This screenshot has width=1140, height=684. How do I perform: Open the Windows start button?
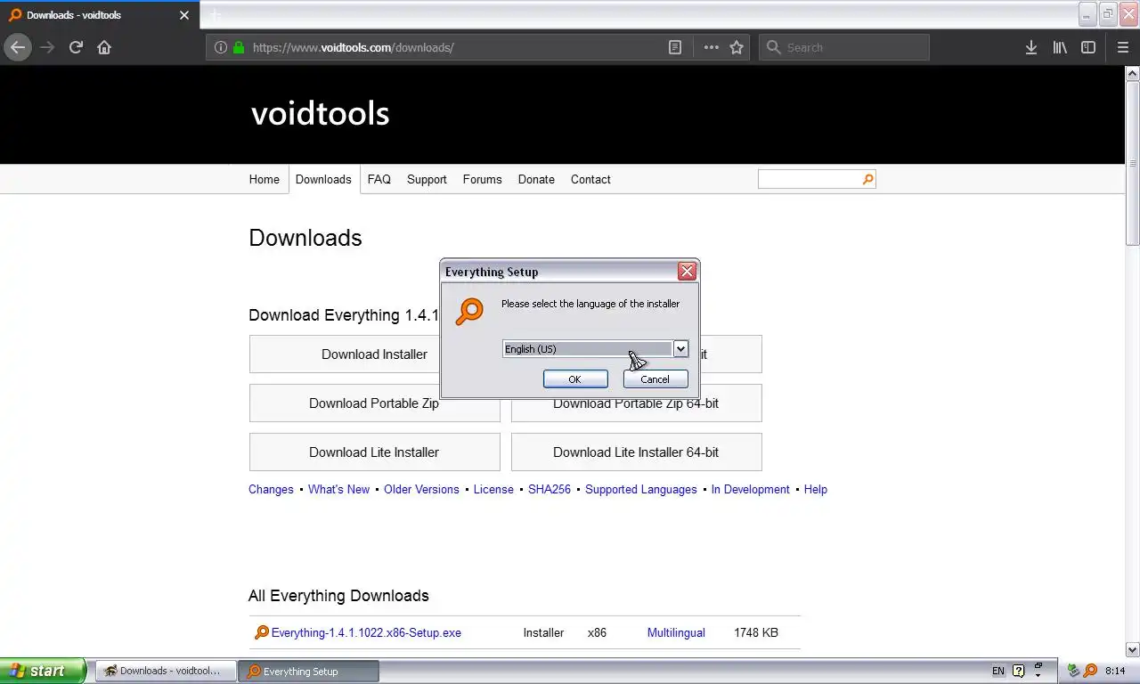pos(43,671)
